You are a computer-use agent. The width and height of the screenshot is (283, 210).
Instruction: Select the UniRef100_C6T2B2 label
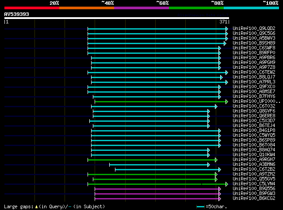tap(254, 169)
